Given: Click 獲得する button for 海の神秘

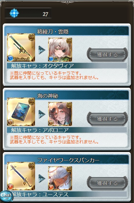Looking at the screenshot, I should click(x=107, y=119).
